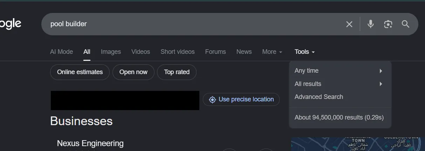
Task: Open the Forums tab
Action: click(215, 52)
